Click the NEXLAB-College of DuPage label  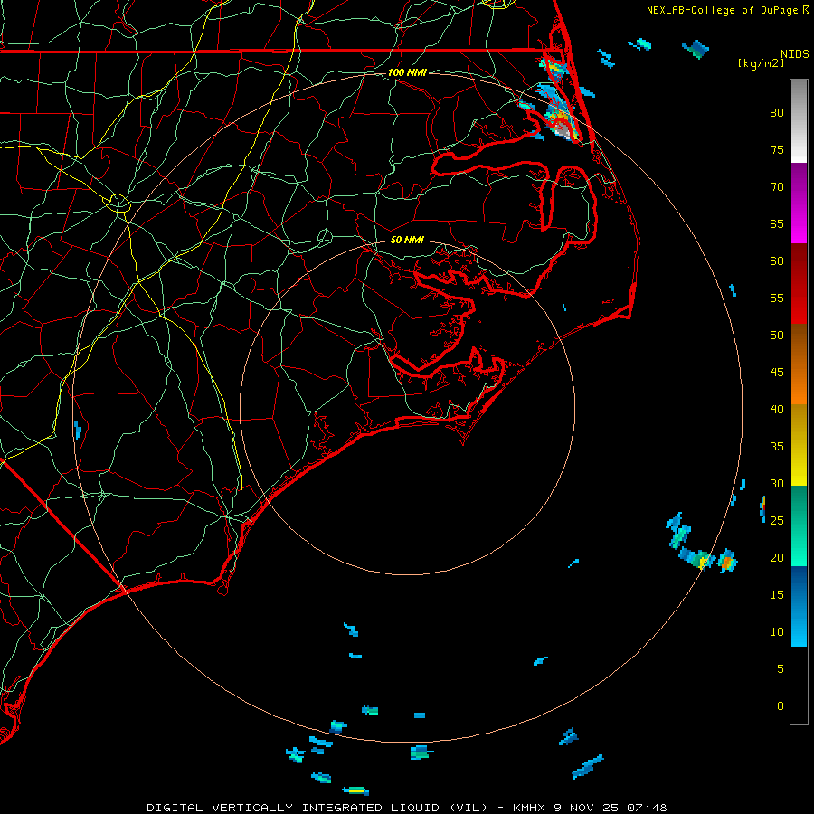[723, 10]
